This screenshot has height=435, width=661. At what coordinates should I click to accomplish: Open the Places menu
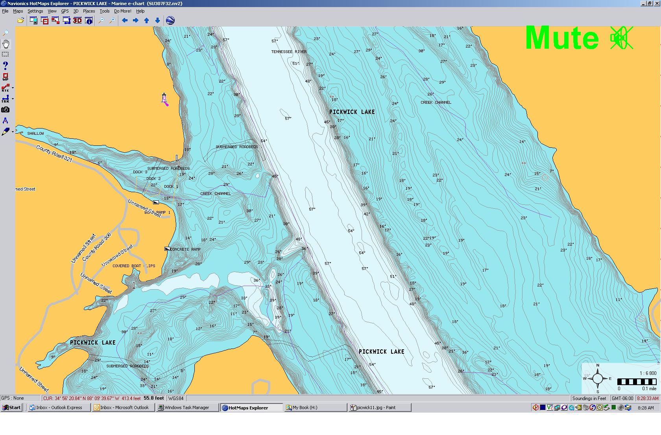[x=89, y=11]
